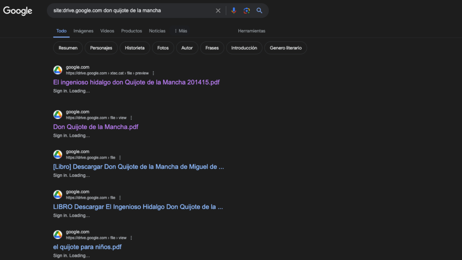
Task: Apply the Personajes filter chip
Action: click(101, 48)
